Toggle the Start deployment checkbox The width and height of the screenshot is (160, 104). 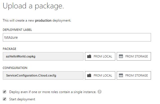4,99
